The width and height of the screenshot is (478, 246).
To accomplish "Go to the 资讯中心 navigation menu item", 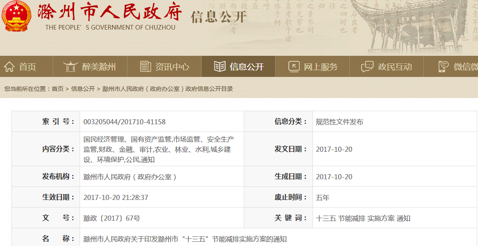I will coord(172,67).
